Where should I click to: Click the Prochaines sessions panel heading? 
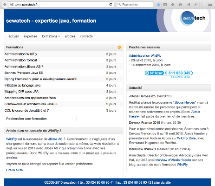144,47
